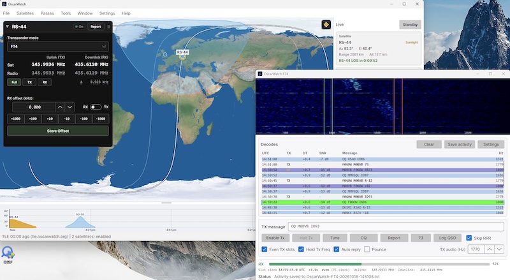Disable the Auto reply checkbox
The image size is (510, 280).
click(x=337, y=249)
